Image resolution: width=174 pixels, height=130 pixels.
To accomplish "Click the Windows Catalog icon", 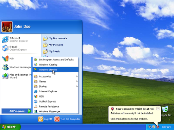I will pyautogui.click(x=36, y=64).
